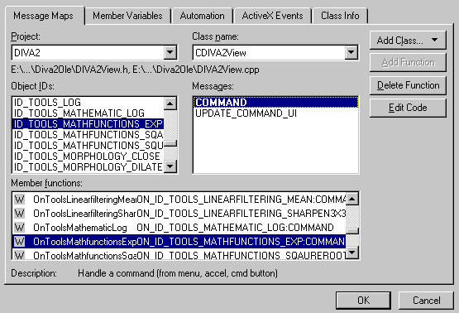Open the Automation tab
The width and height of the screenshot is (459, 313).
(x=203, y=16)
